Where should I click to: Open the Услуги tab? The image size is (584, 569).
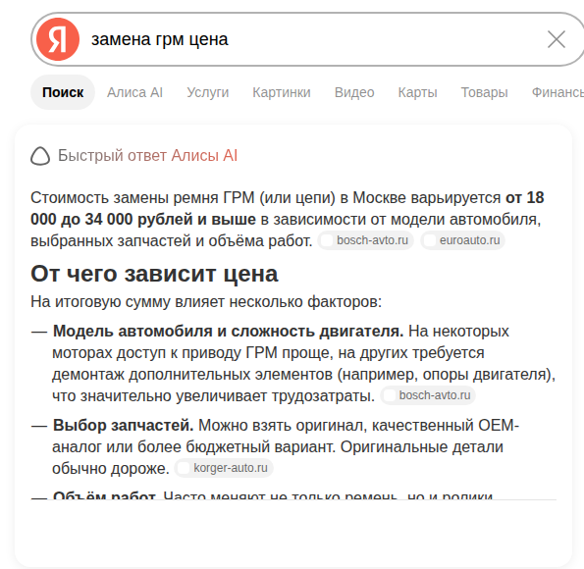point(208,92)
